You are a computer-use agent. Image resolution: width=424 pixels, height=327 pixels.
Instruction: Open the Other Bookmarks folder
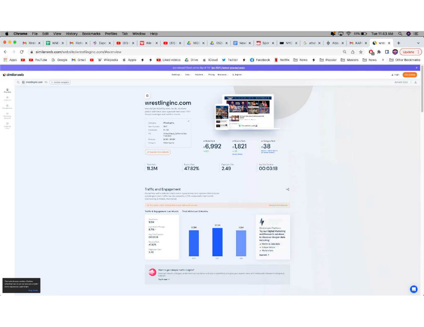point(405,60)
